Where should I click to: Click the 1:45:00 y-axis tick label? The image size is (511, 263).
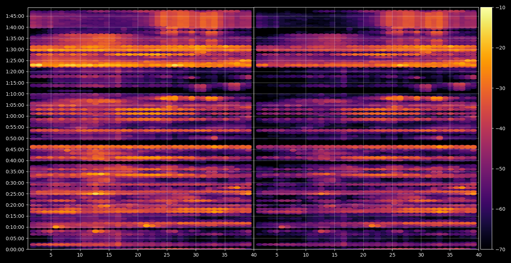click(x=15, y=16)
